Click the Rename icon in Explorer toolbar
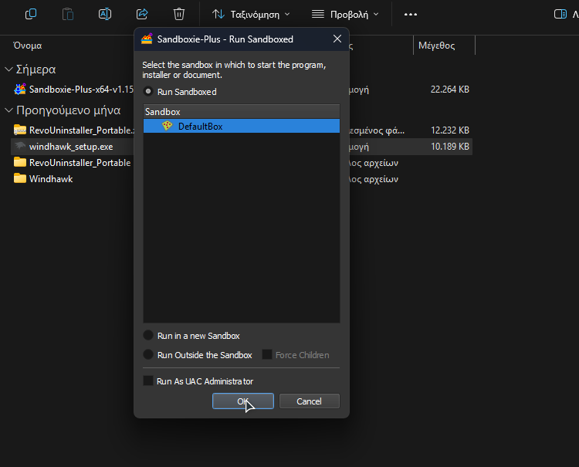Screen dimensions: 579x467 [x=105, y=15]
